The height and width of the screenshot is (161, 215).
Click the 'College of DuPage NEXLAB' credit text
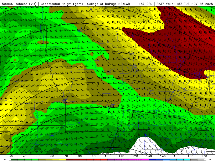[108, 4]
